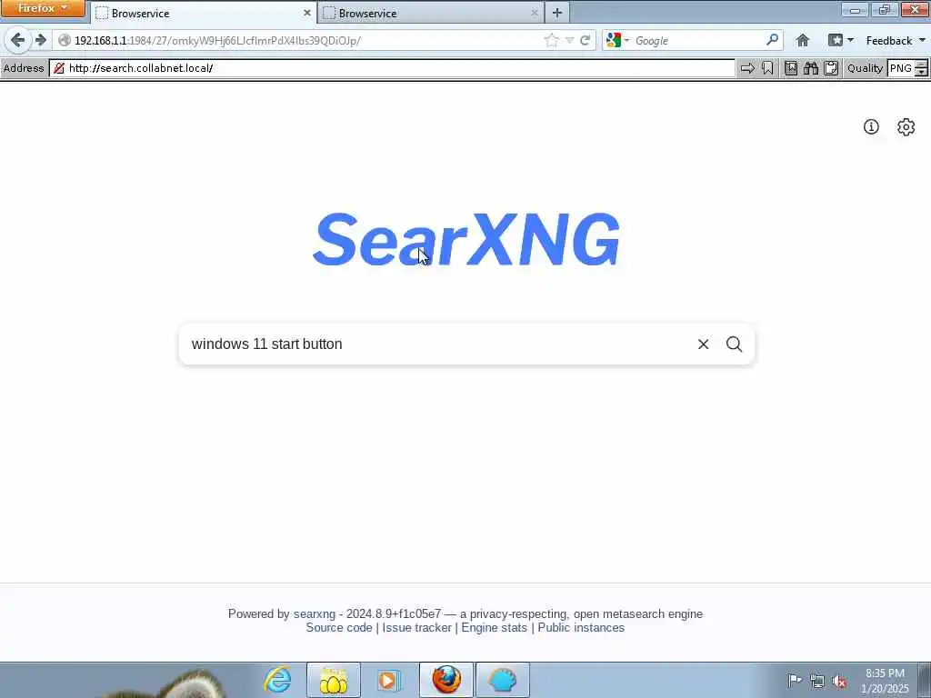Viewport: 931px width, 698px height.
Task: Close the second Browservice tab
Action: (535, 13)
